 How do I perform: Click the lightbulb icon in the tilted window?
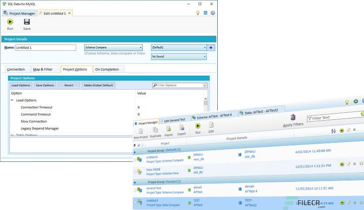pos(347,102)
